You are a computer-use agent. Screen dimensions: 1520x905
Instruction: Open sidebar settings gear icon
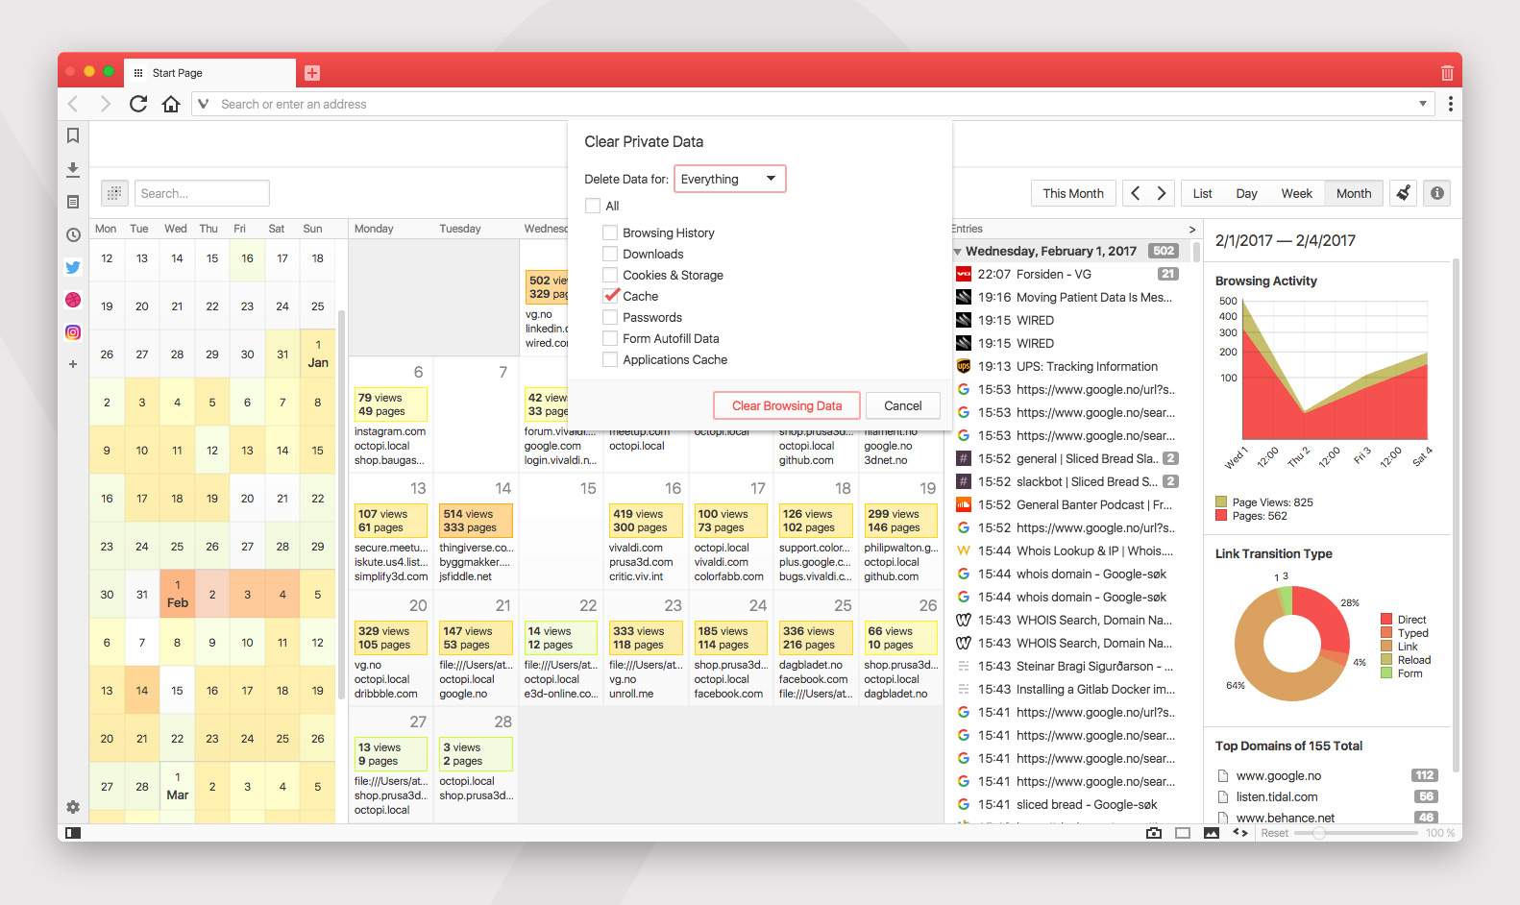73,807
